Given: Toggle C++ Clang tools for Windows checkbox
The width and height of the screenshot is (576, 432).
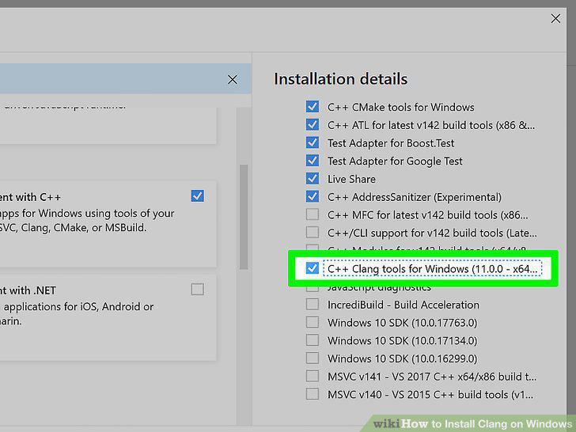Looking at the screenshot, I should point(313,268).
